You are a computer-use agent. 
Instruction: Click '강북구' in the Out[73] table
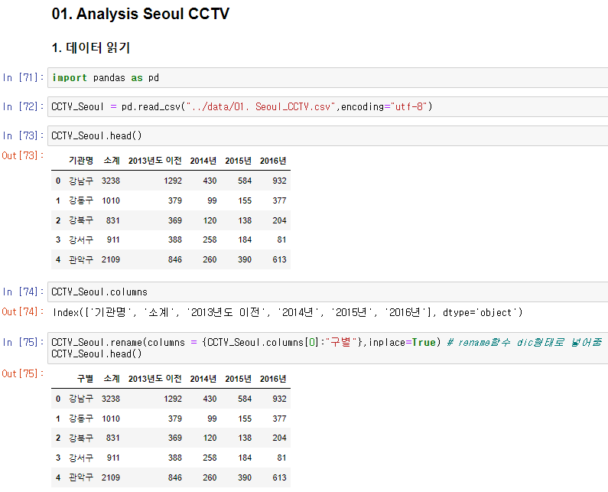coord(81,220)
